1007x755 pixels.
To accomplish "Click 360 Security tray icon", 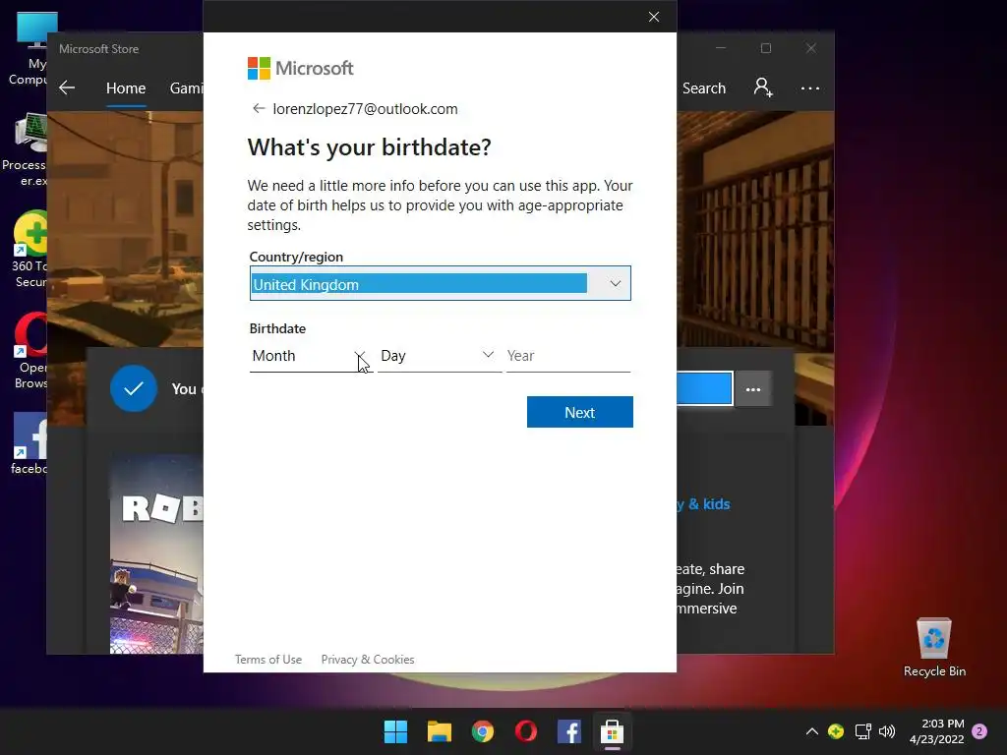I will tap(836, 731).
